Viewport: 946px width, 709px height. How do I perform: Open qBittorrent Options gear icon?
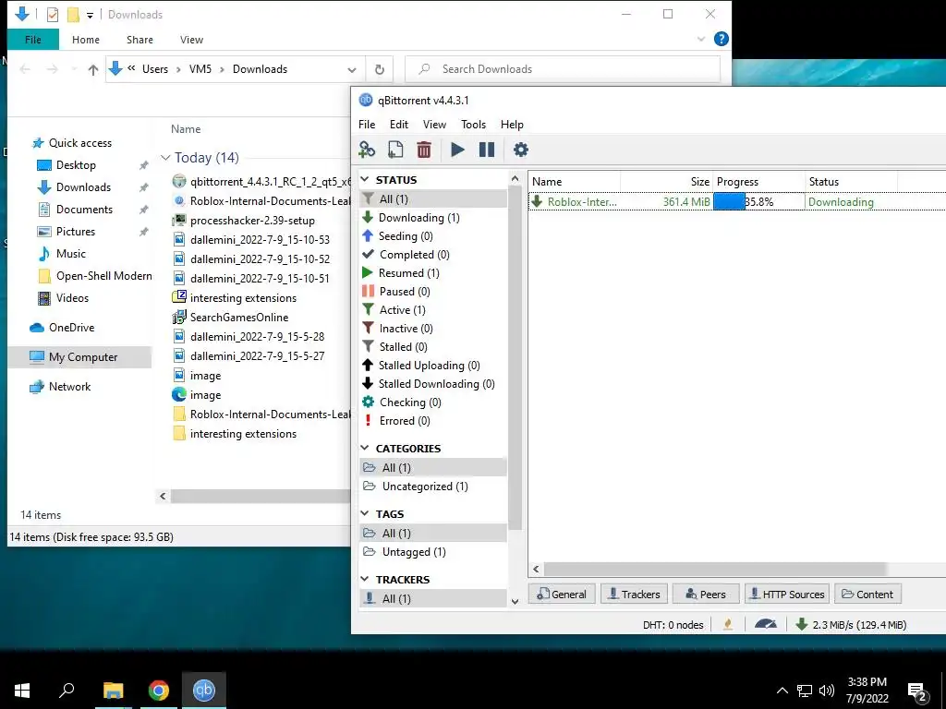(521, 150)
